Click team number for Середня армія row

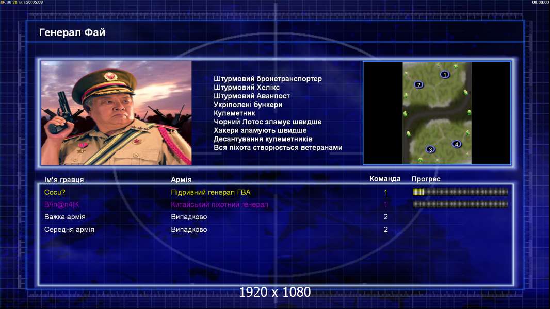click(385, 230)
